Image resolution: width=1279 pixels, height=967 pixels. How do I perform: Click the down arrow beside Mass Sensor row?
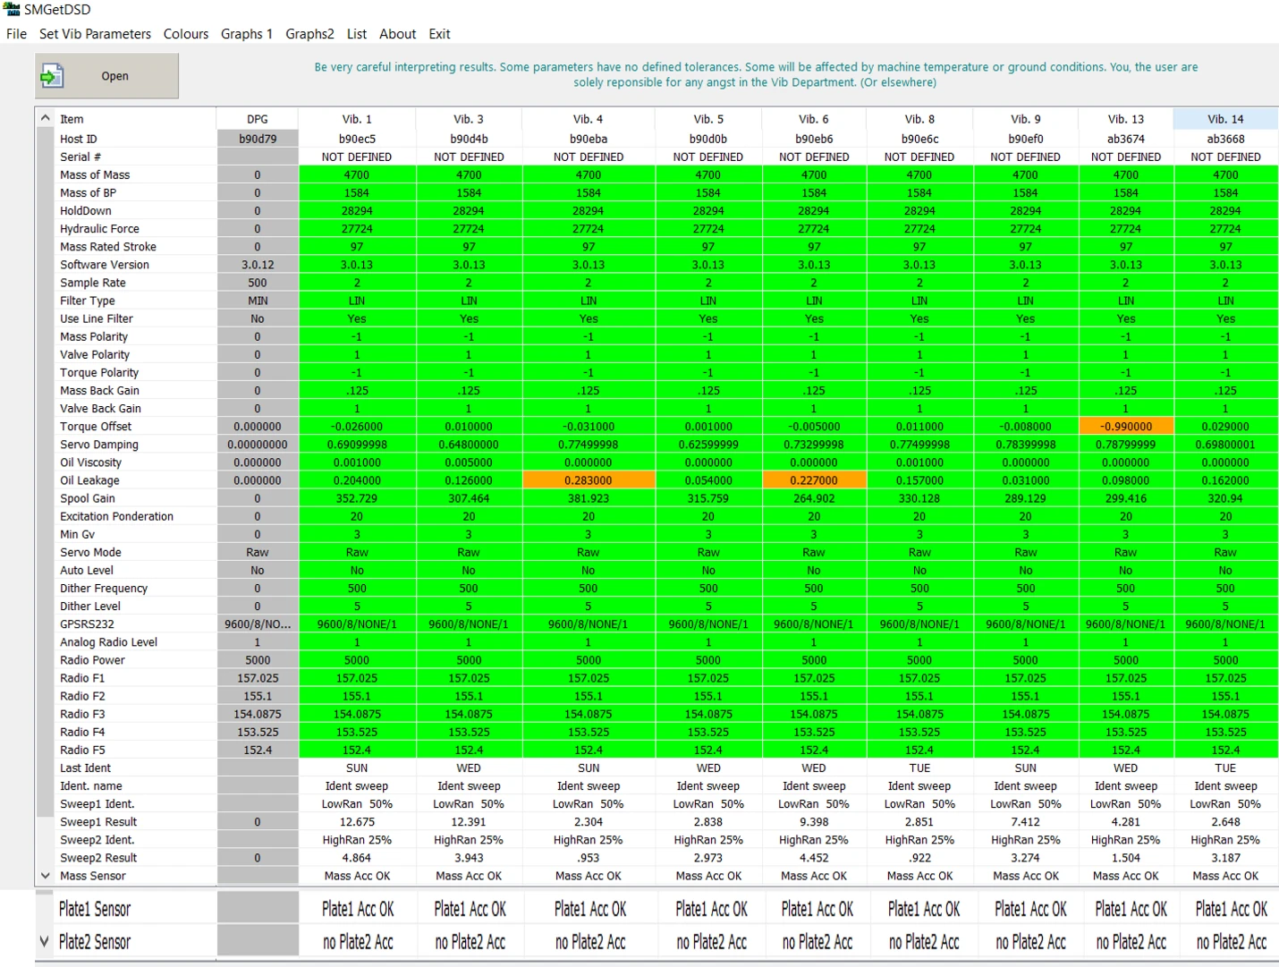[x=46, y=876]
